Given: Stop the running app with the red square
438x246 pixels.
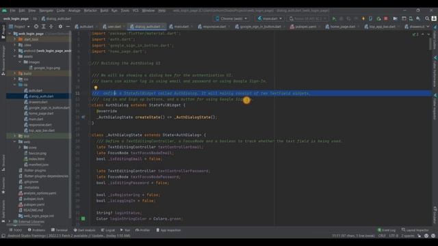Looking at the screenshot, I should pos(386,18).
